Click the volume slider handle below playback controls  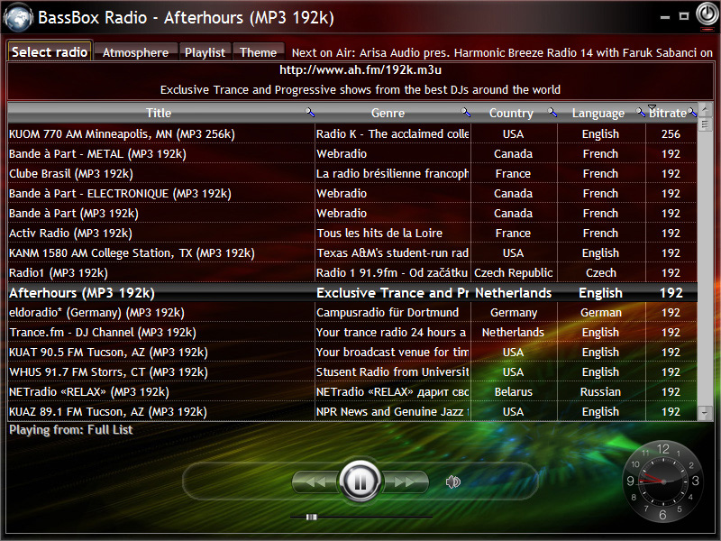311,517
